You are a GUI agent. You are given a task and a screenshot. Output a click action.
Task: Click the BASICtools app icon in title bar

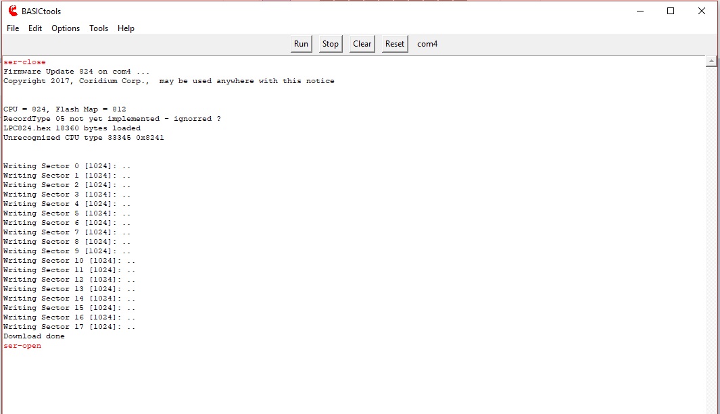[12, 11]
